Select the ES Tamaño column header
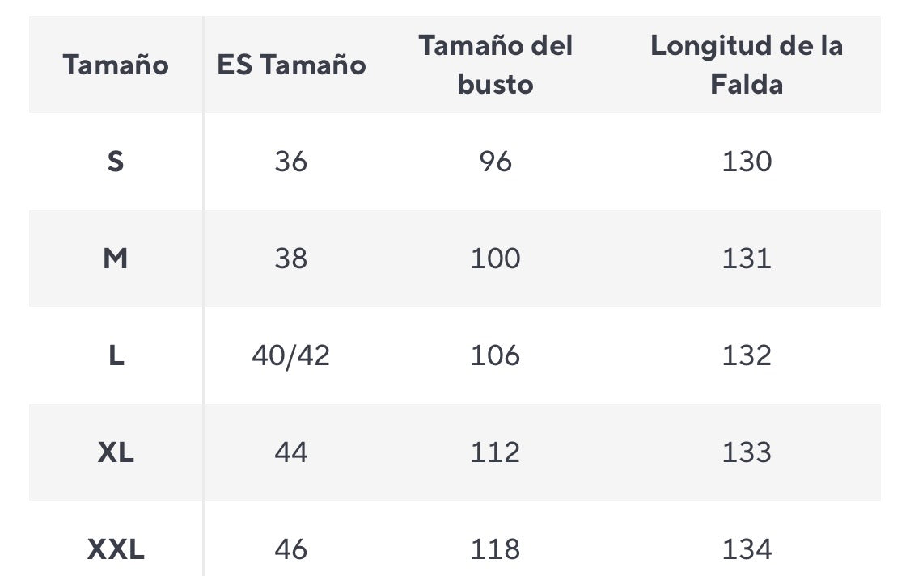This screenshot has width=910, height=576. point(291,65)
